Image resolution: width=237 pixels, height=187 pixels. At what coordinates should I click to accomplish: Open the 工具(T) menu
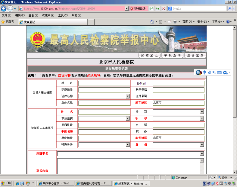click(x=63, y=15)
